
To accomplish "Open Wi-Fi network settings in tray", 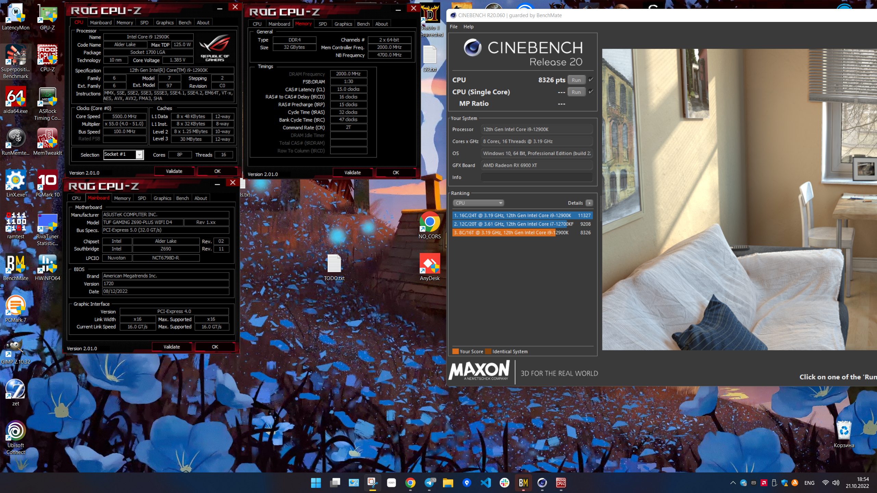I will [x=825, y=483].
